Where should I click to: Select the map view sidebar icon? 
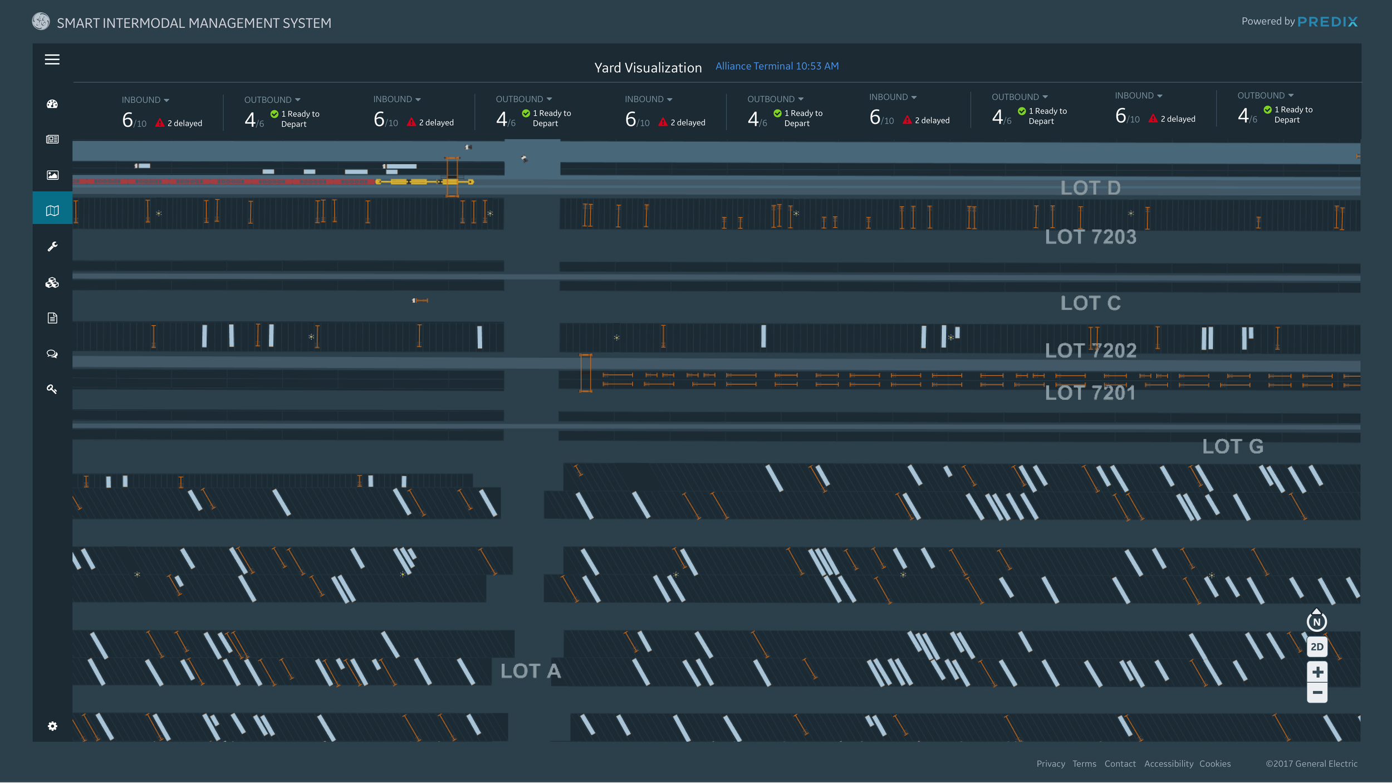tap(52, 211)
